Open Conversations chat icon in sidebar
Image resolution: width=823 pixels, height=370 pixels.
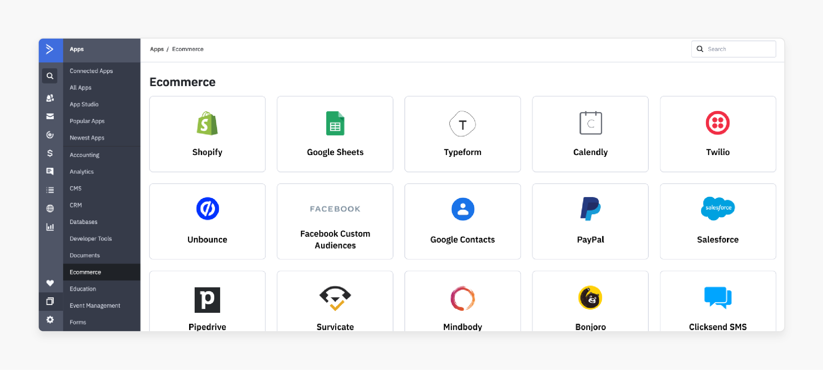click(50, 171)
